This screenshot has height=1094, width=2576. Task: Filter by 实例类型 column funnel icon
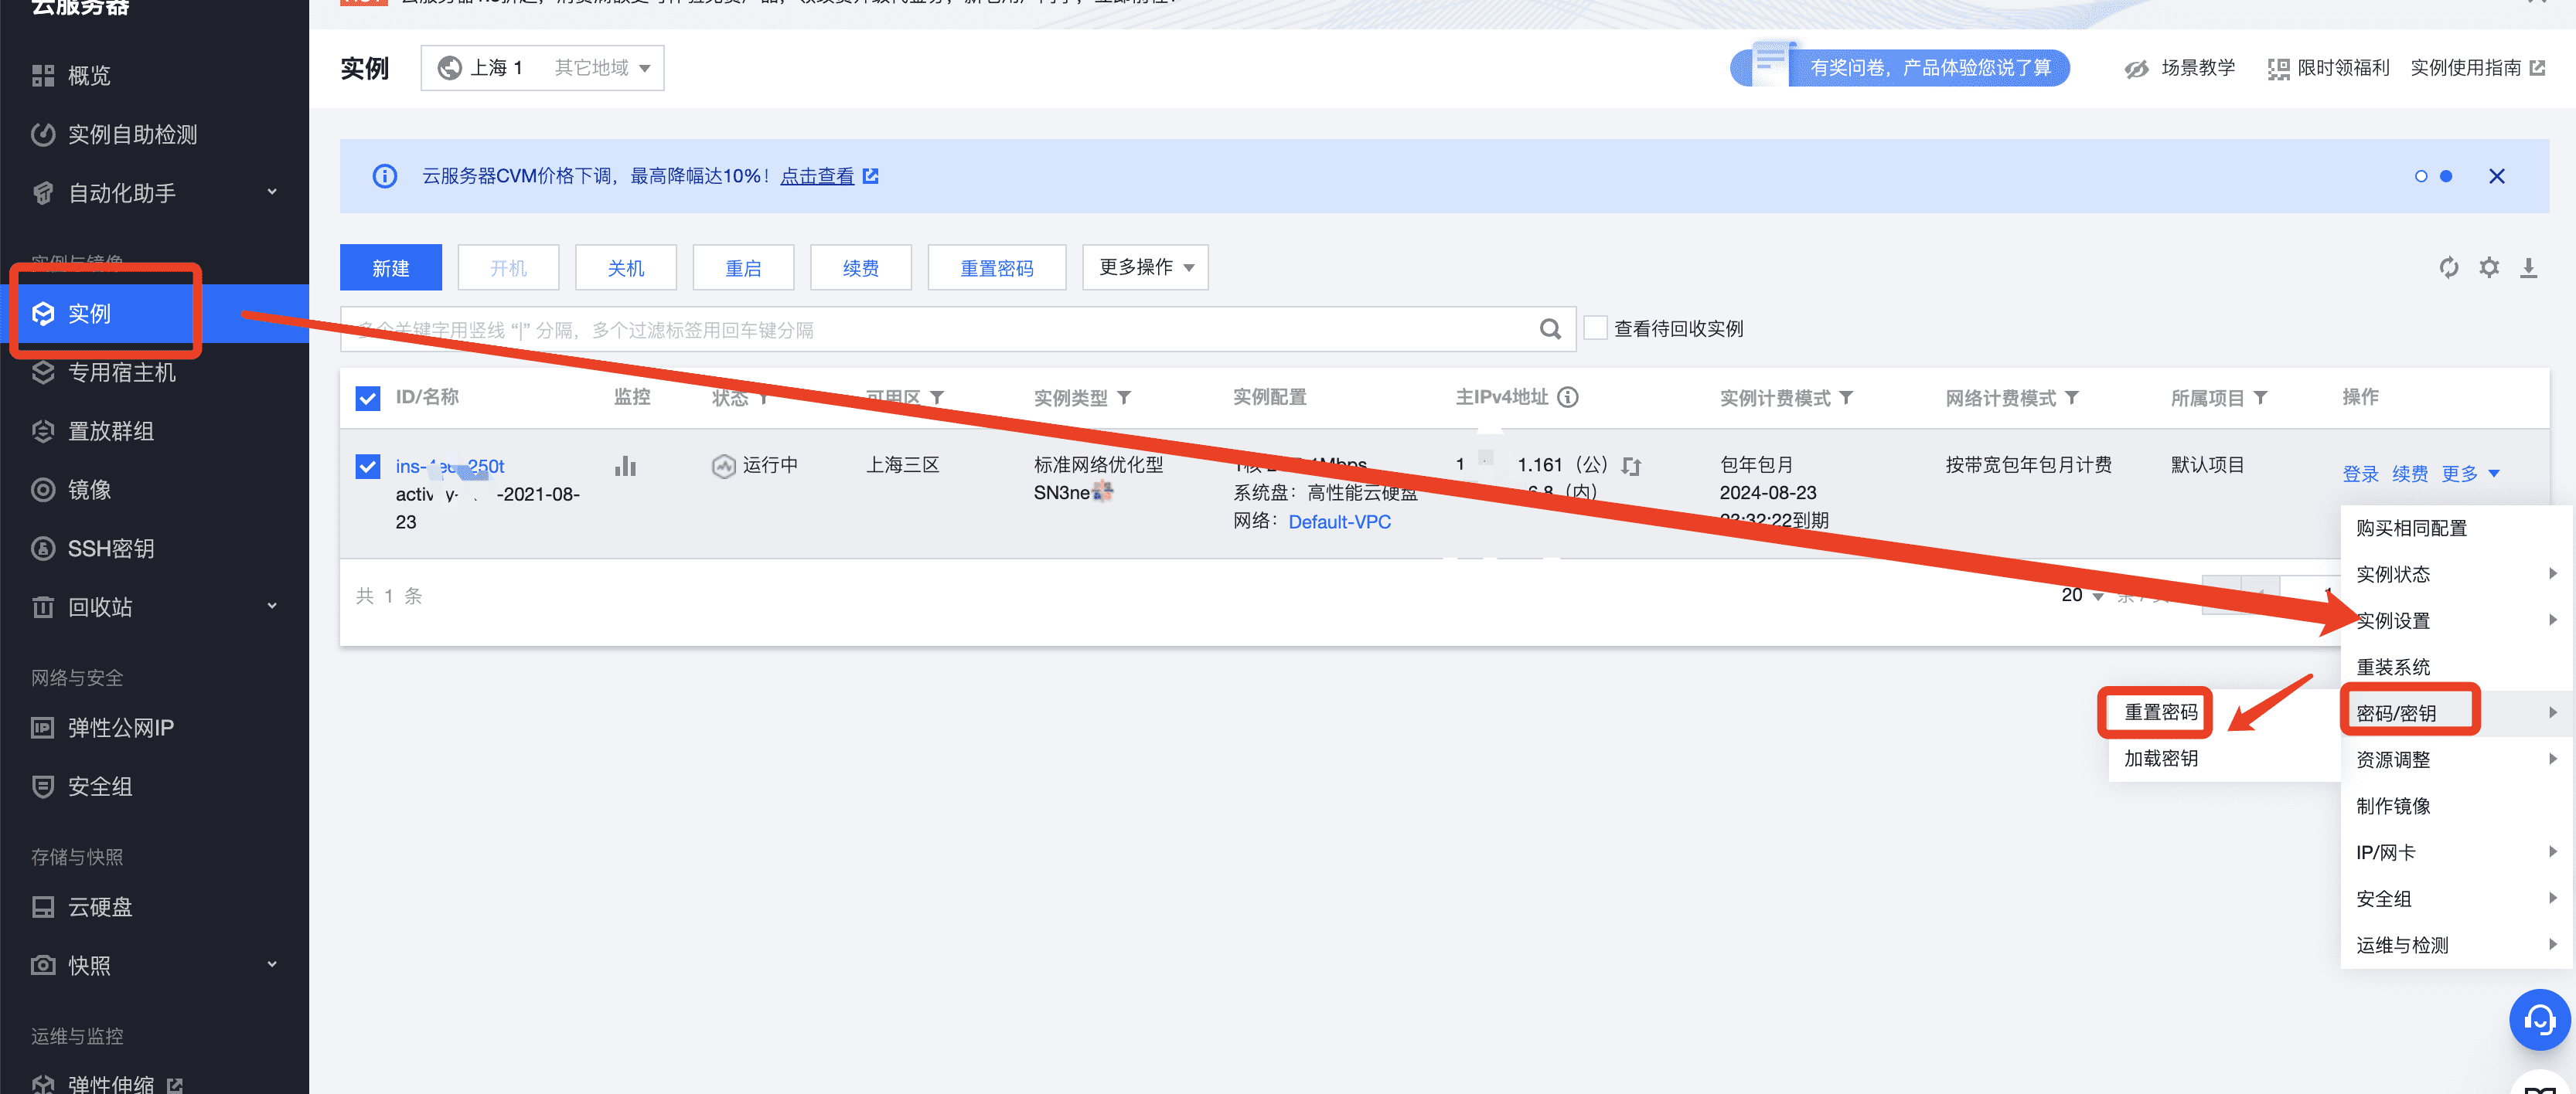click(x=1124, y=398)
